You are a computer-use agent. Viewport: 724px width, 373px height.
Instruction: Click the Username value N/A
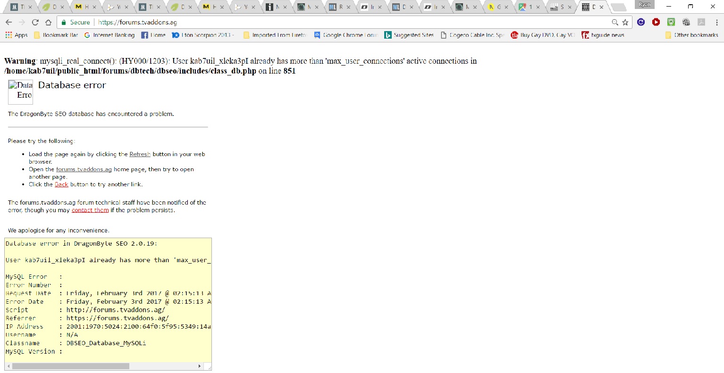(72, 335)
